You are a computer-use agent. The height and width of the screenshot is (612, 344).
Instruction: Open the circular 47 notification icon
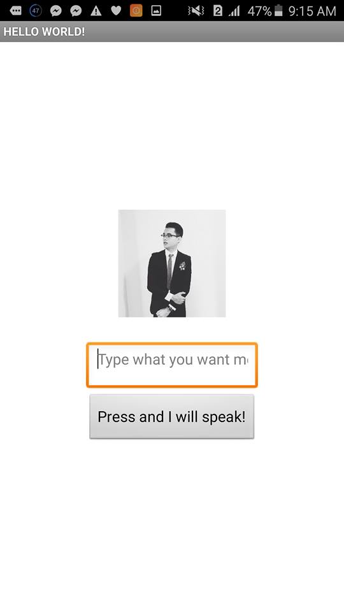coord(36,11)
